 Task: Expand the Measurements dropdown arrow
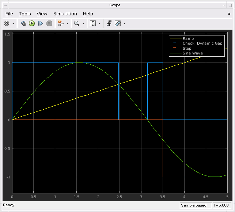[124, 23]
